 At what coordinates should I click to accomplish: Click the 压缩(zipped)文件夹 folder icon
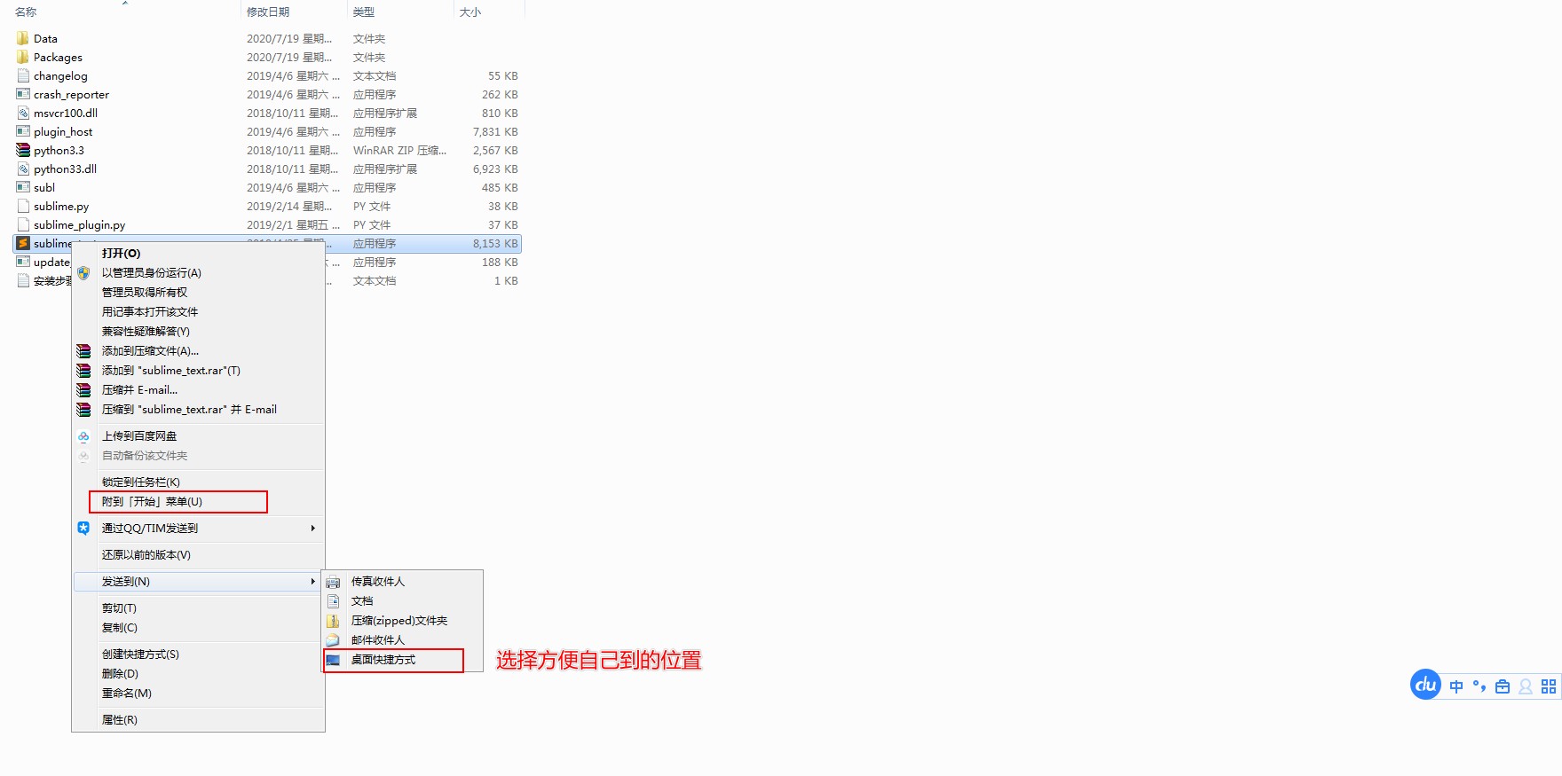pyautogui.click(x=333, y=621)
